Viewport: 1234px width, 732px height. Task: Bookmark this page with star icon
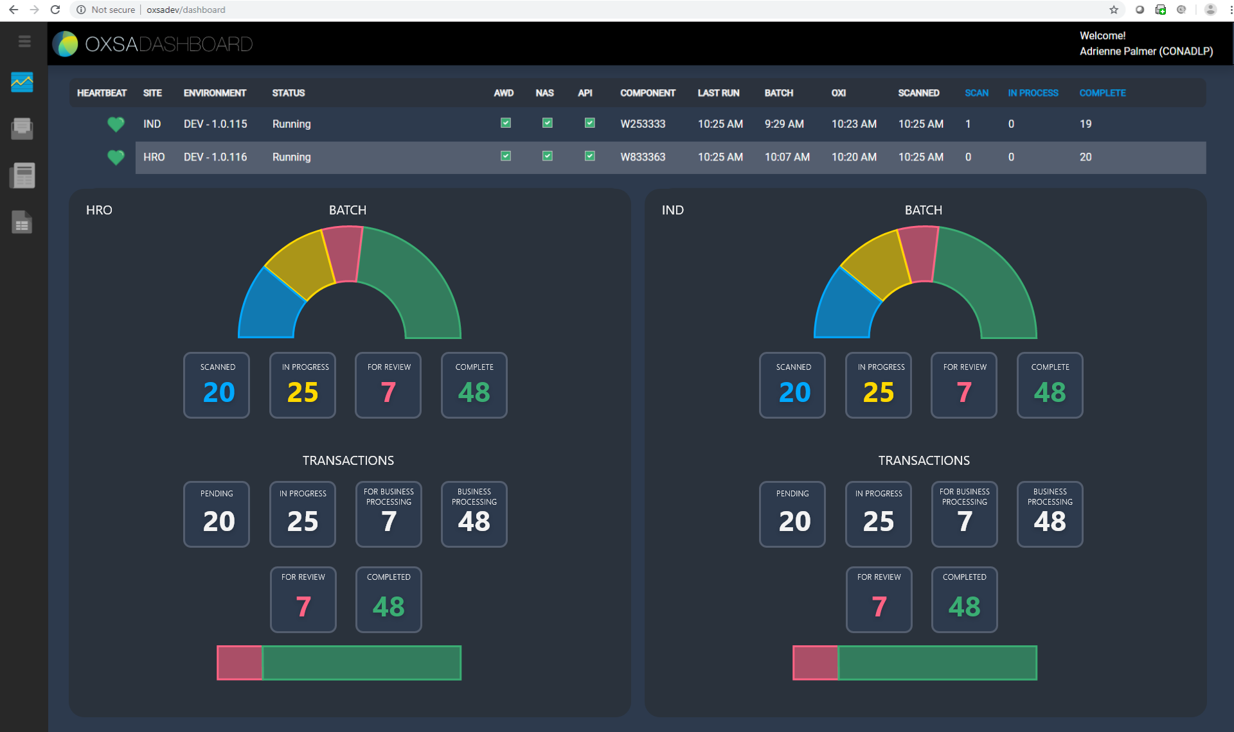(x=1114, y=10)
